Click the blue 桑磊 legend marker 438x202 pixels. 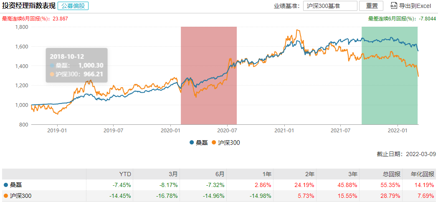click(x=192, y=143)
